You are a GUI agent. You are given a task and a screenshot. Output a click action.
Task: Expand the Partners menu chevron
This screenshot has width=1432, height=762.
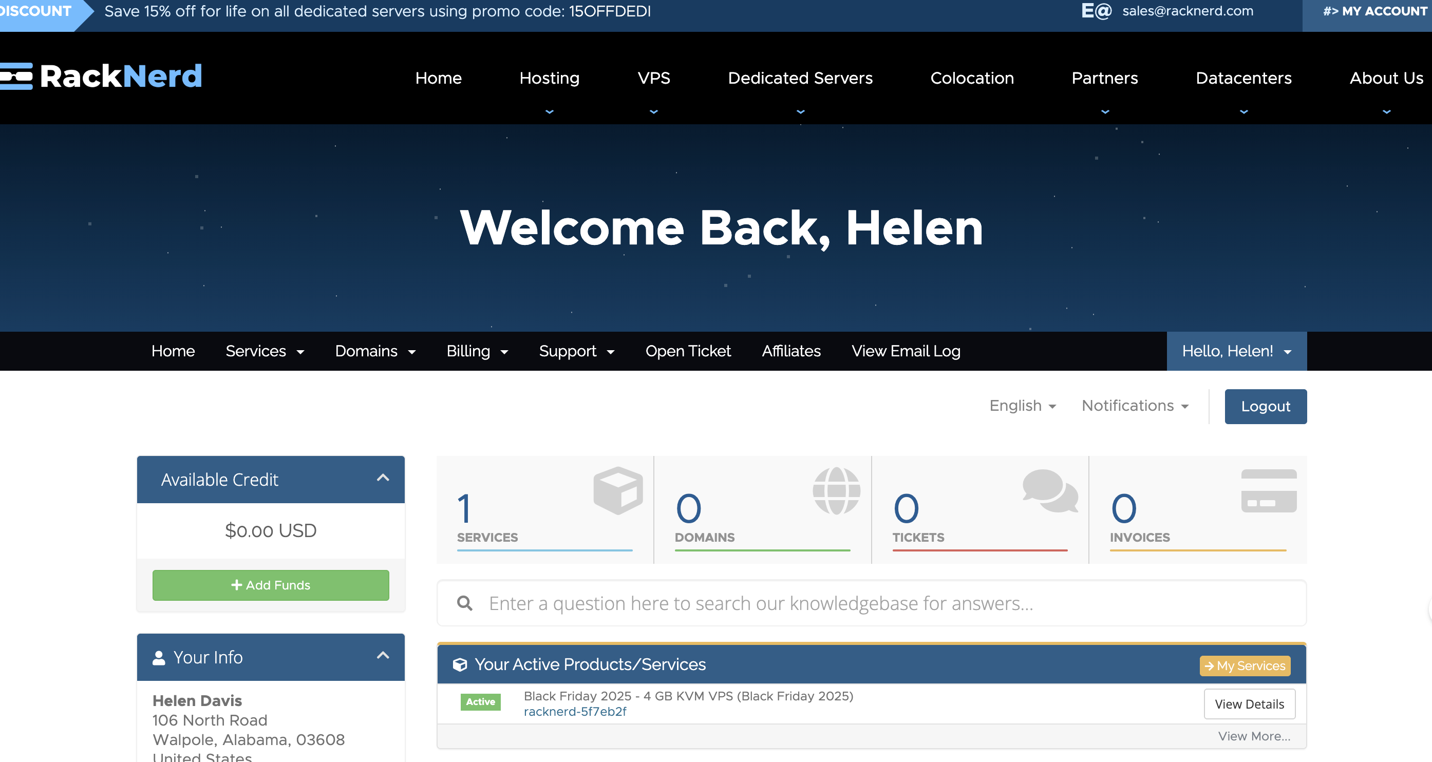coord(1105,112)
